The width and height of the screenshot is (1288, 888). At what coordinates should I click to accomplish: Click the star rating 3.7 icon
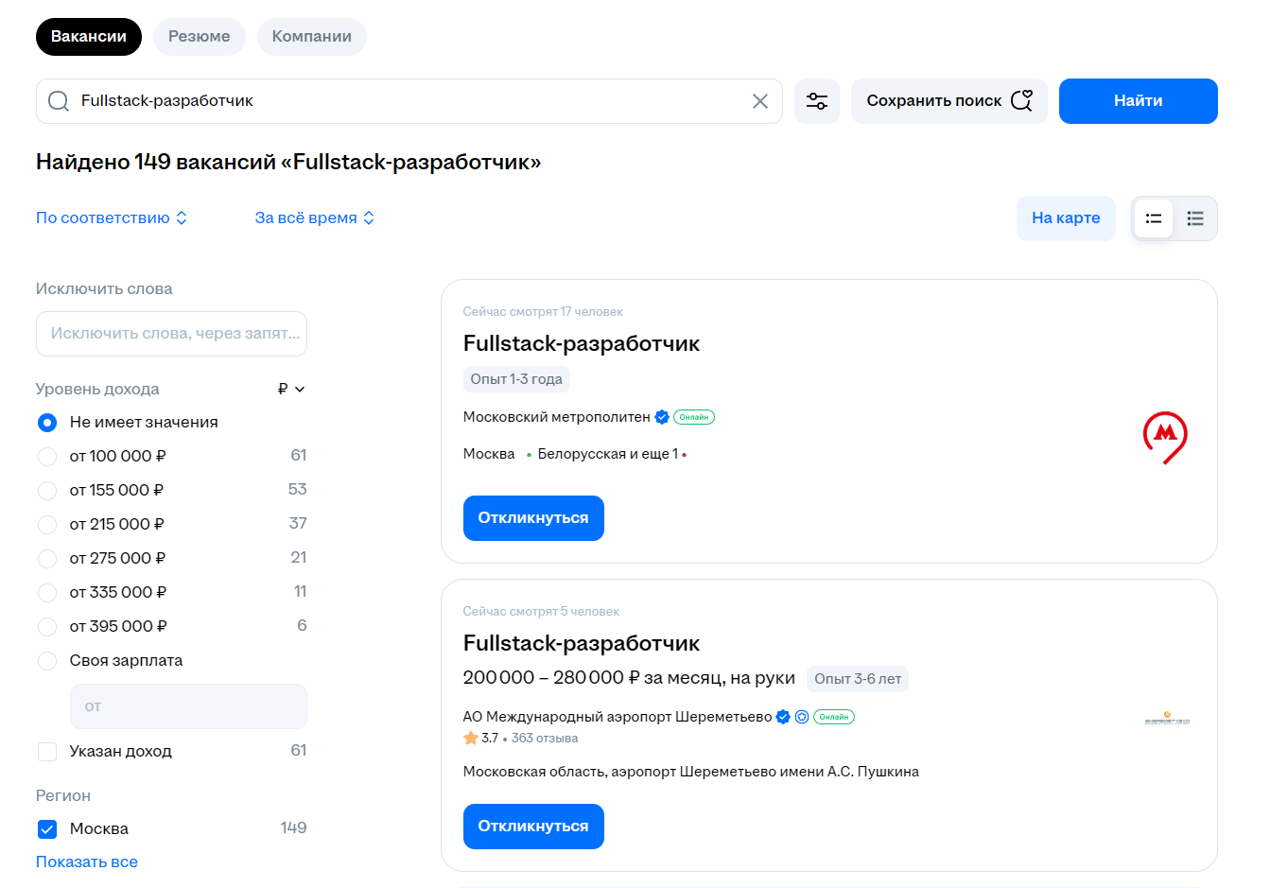click(471, 738)
